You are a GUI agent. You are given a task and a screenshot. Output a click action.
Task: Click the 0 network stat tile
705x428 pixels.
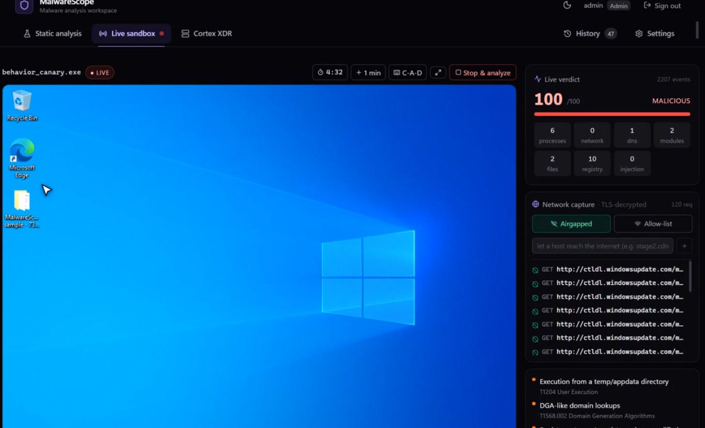592,135
